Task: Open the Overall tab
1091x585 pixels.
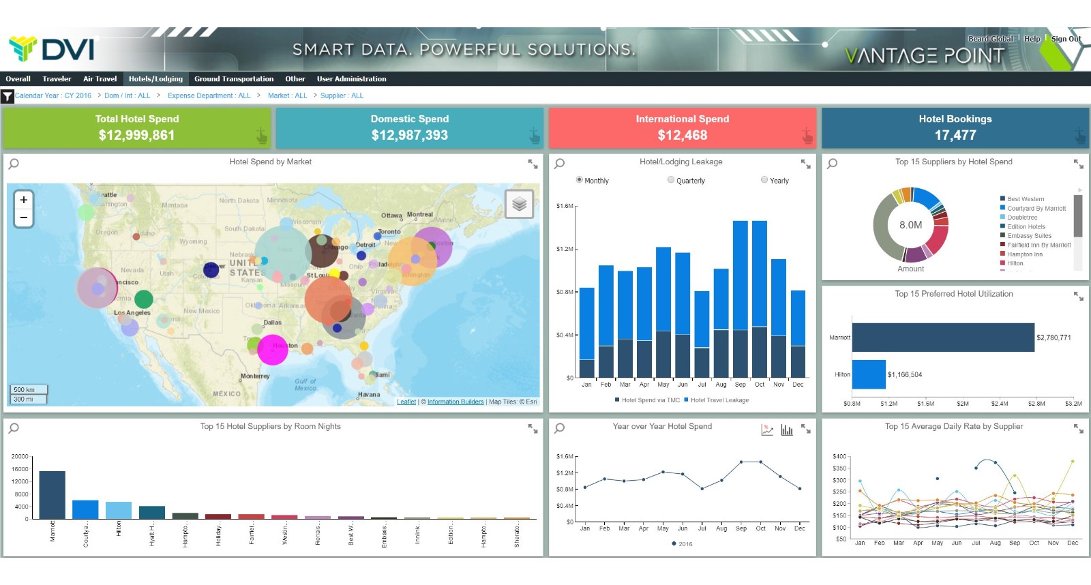Action: click(x=18, y=79)
